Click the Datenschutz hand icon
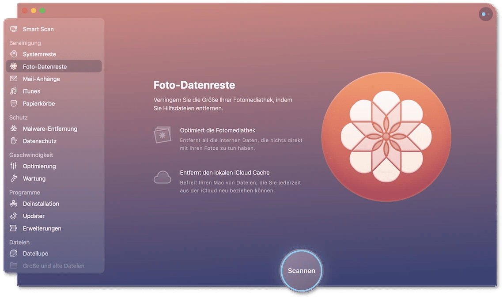Screen dimensions: 503x299 point(14,141)
